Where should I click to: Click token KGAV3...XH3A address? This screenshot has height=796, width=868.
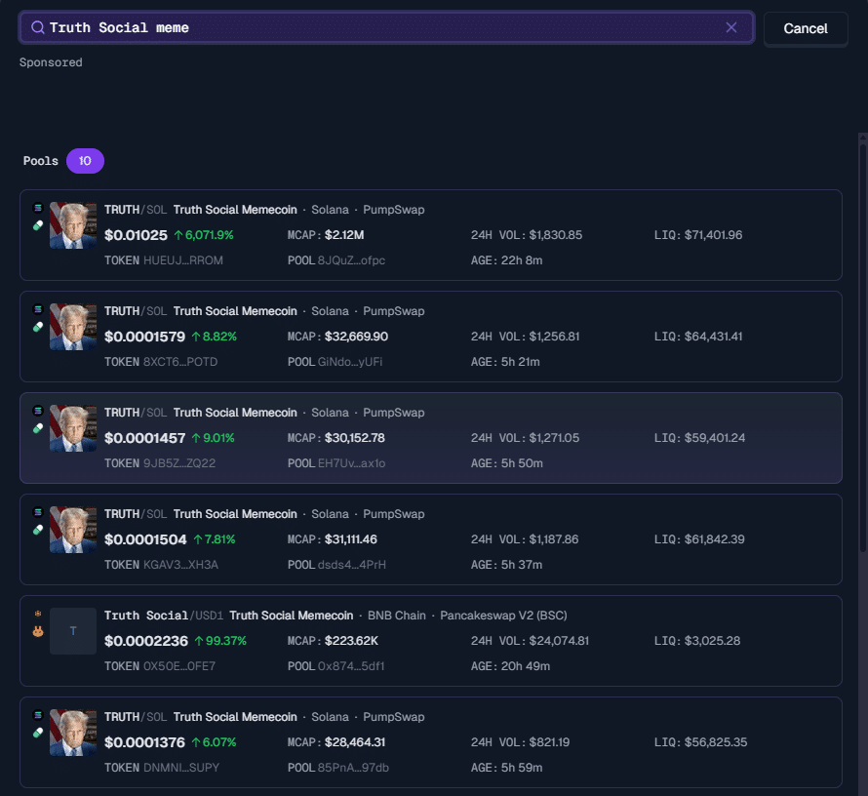pos(180,565)
